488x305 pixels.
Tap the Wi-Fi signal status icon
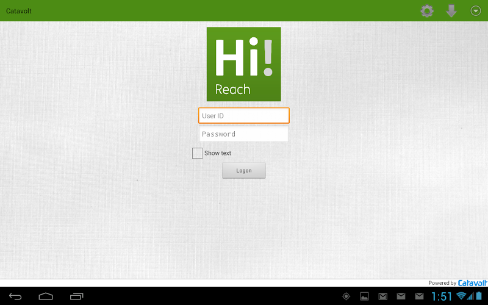(x=462, y=296)
